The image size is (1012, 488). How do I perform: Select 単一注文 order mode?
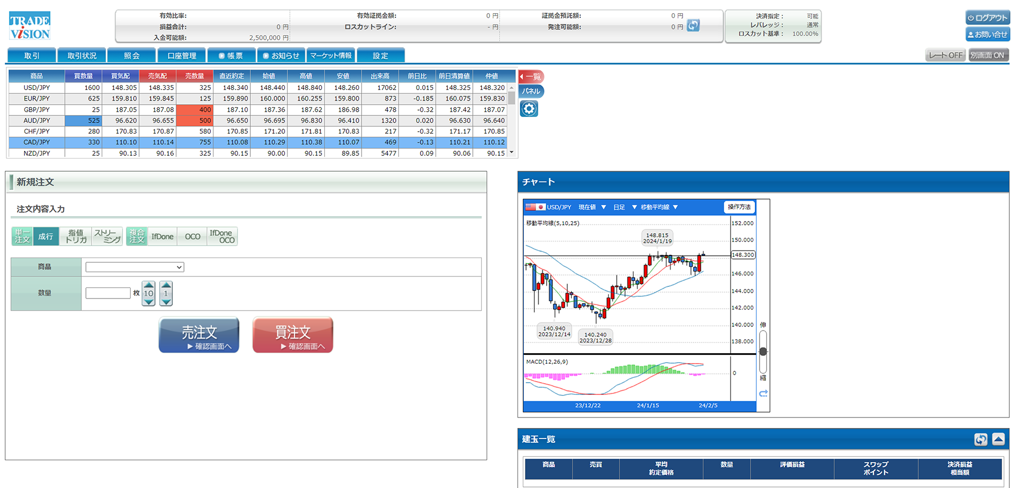[x=22, y=236]
